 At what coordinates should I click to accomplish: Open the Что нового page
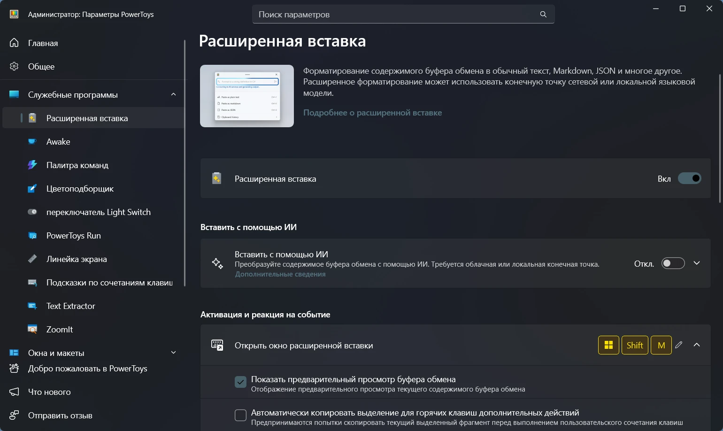[x=49, y=392]
